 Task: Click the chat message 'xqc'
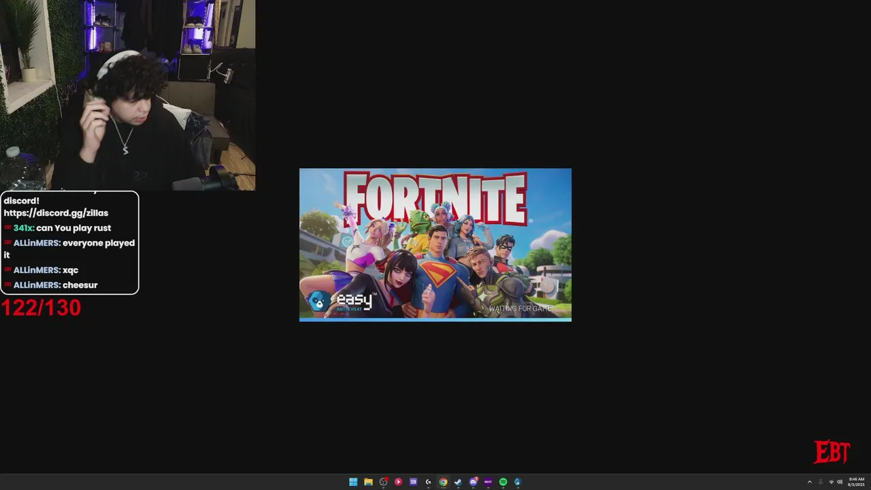click(x=70, y=270)
